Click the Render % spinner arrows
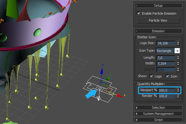This screenshot has width=186, height=124. 178,96
